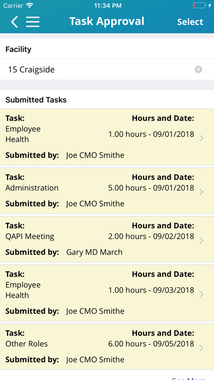Tap the 15 Craigside facility input field
The height and width of the screenshot is (380, 214).
coord(107,69)
